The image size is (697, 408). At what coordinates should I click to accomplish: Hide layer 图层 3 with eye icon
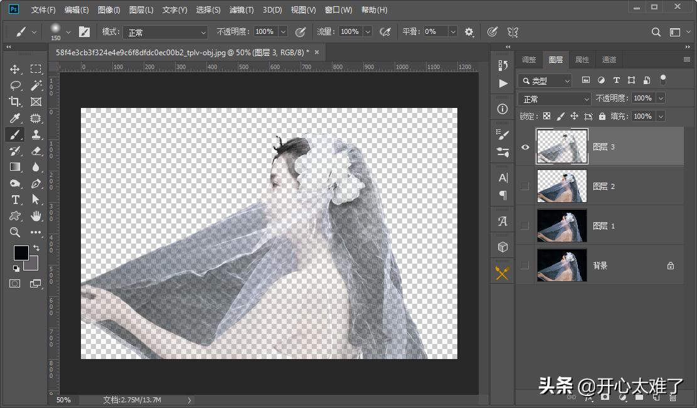[525, 148]
